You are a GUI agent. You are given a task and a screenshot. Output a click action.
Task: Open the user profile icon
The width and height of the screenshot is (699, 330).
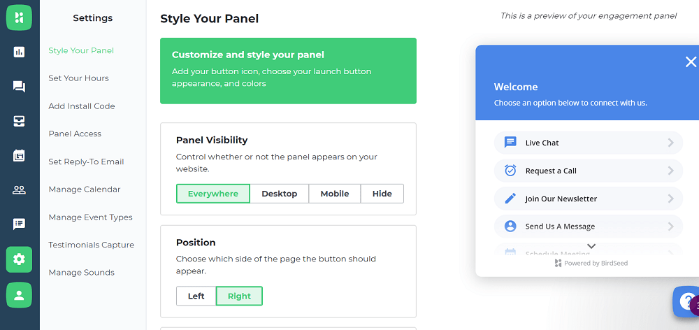point(19,295)
